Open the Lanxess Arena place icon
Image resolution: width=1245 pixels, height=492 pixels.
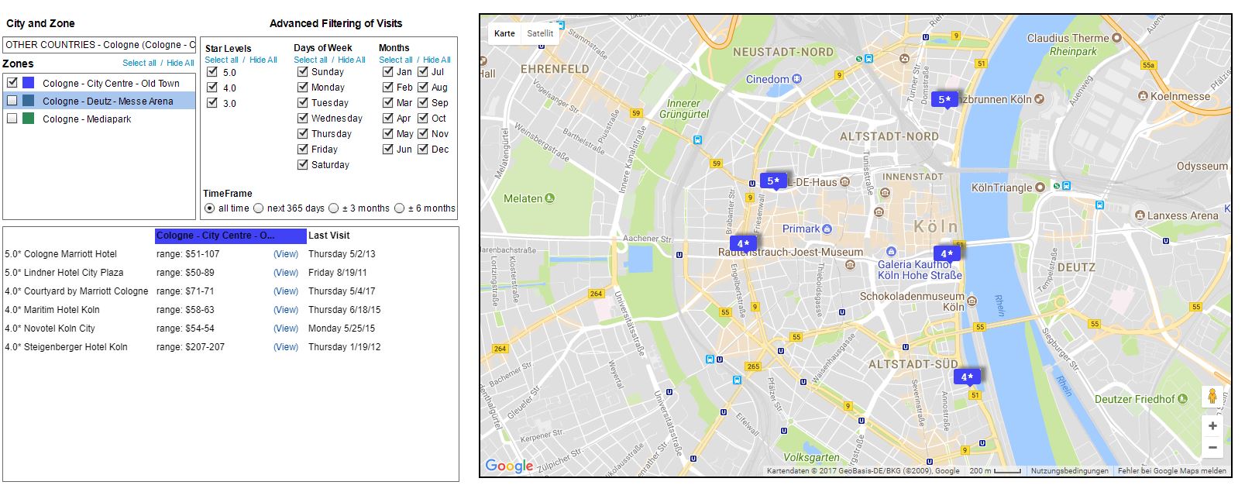pyautogui.click(x=1140, y=215)
